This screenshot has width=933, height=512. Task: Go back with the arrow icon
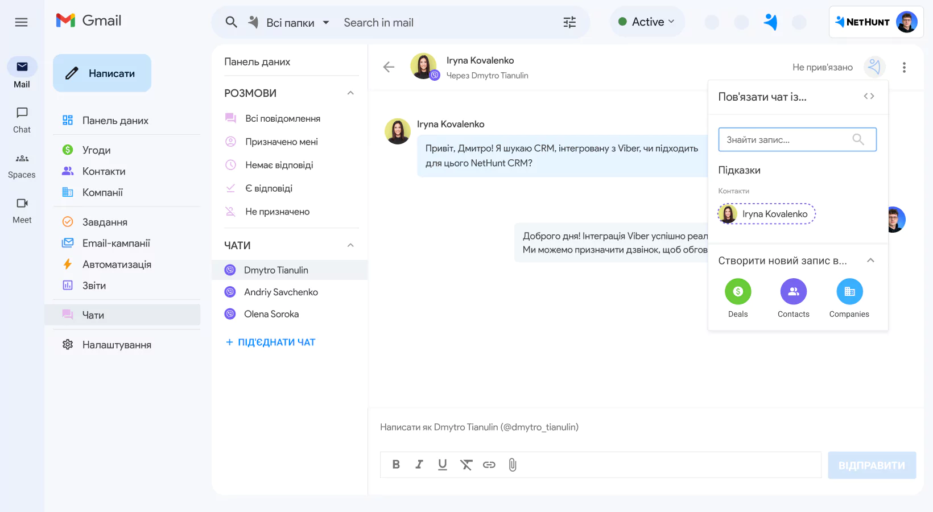click(389, 67)
